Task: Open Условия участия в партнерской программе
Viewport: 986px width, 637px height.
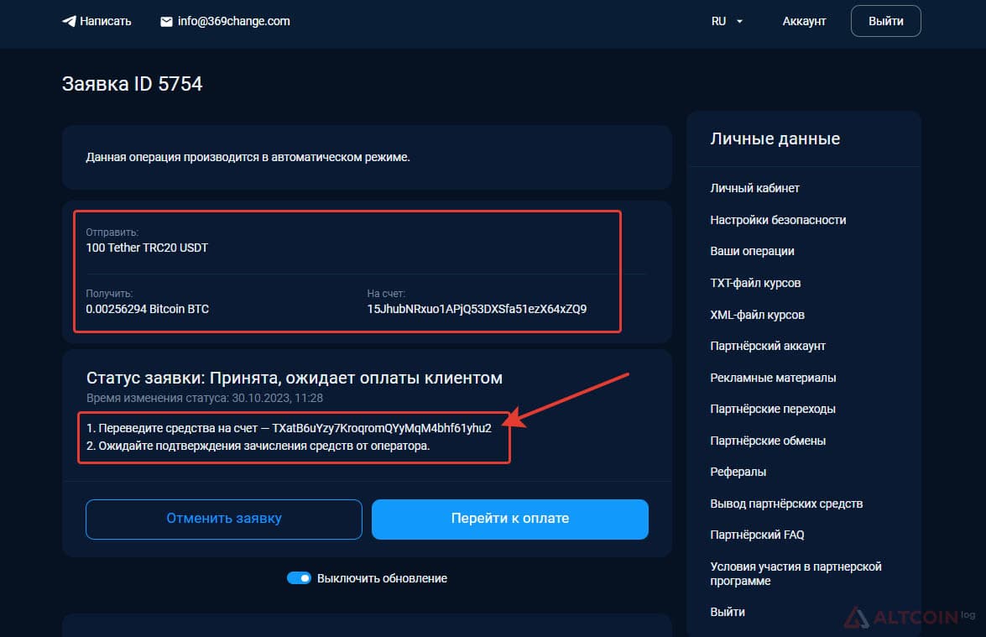Action: [x=796, y=573]
